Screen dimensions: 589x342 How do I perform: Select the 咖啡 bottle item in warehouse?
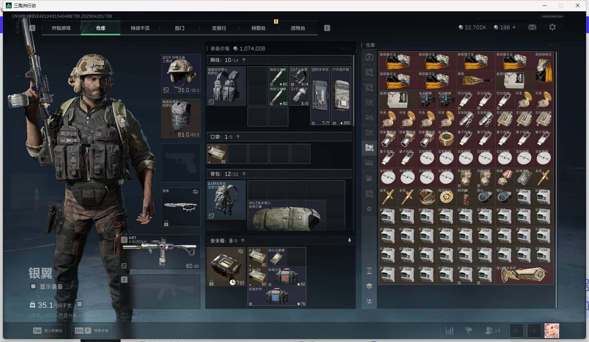click(466, 197)
